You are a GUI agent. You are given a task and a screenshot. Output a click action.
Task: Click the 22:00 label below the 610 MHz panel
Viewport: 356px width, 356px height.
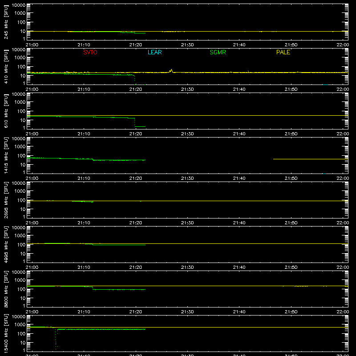(343, 134)
